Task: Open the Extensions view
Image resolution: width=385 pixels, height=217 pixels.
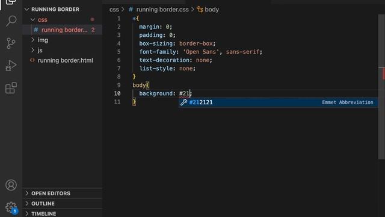Action: [11, 88]
